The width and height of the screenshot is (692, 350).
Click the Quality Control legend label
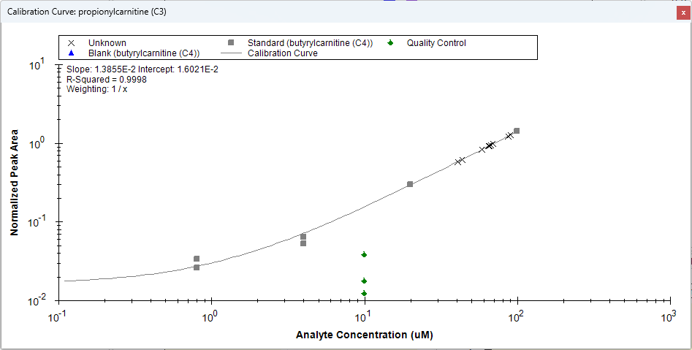436,43
